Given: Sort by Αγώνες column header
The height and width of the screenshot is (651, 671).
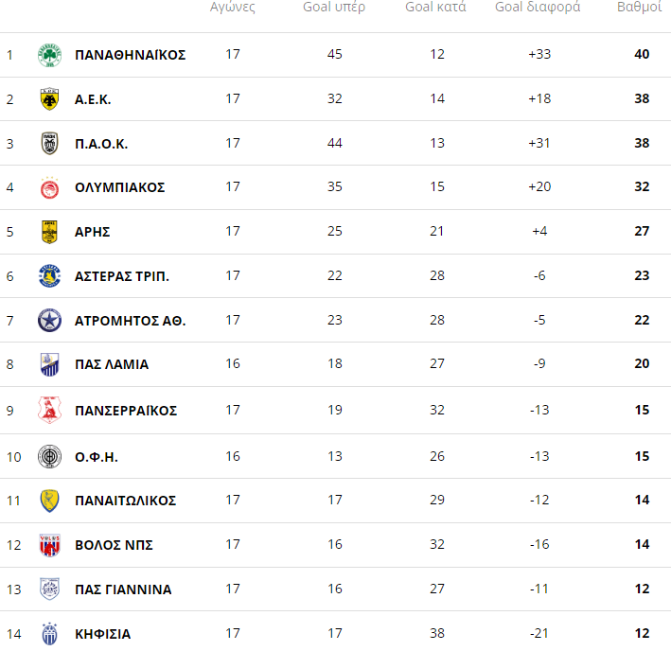Looking at the screenshot, I should (233, 8).
